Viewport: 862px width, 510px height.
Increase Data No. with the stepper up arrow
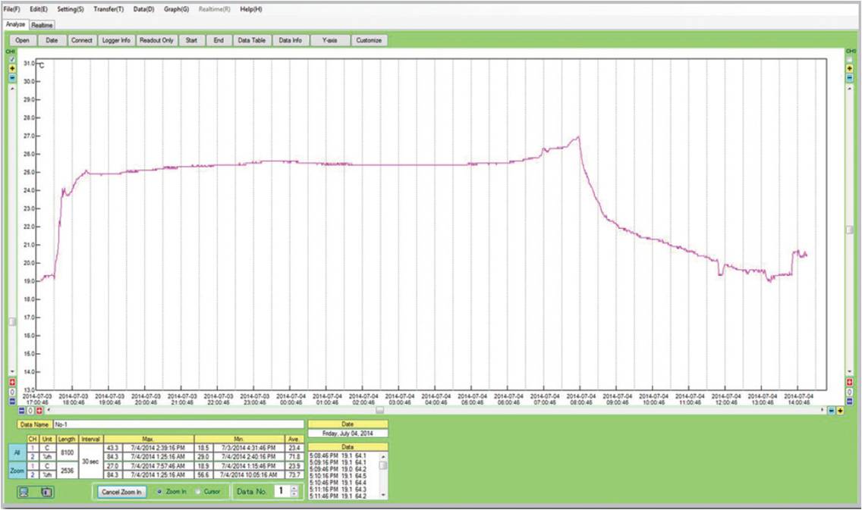pyautogui.click(x=294, y=488)
